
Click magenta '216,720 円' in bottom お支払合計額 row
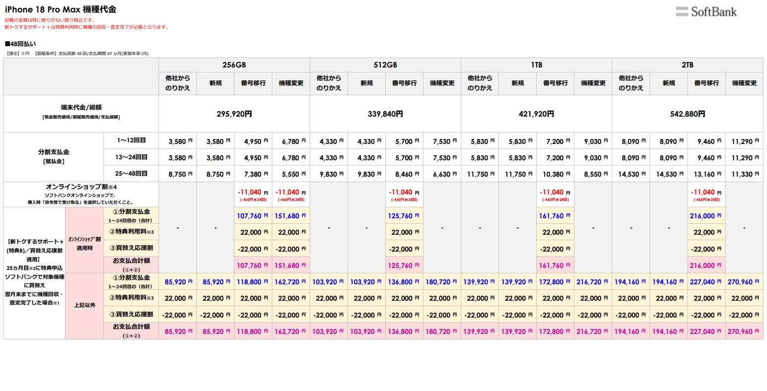coord(593,332)
